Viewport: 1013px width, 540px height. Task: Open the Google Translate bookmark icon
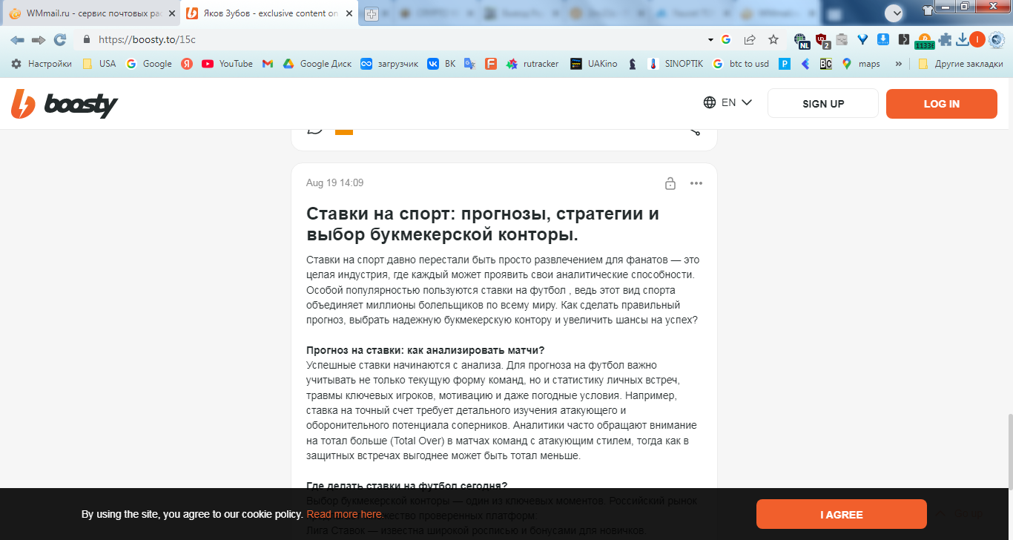pos(469,64)
